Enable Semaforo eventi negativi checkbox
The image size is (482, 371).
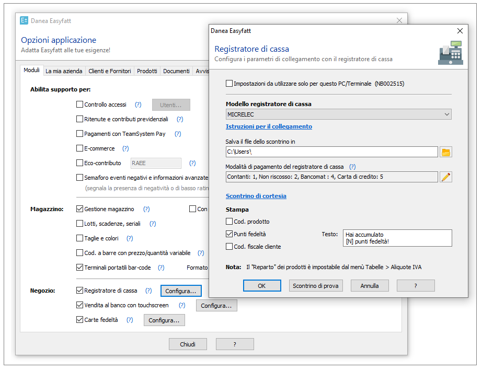pyautogui.click(x=79, y=177)
